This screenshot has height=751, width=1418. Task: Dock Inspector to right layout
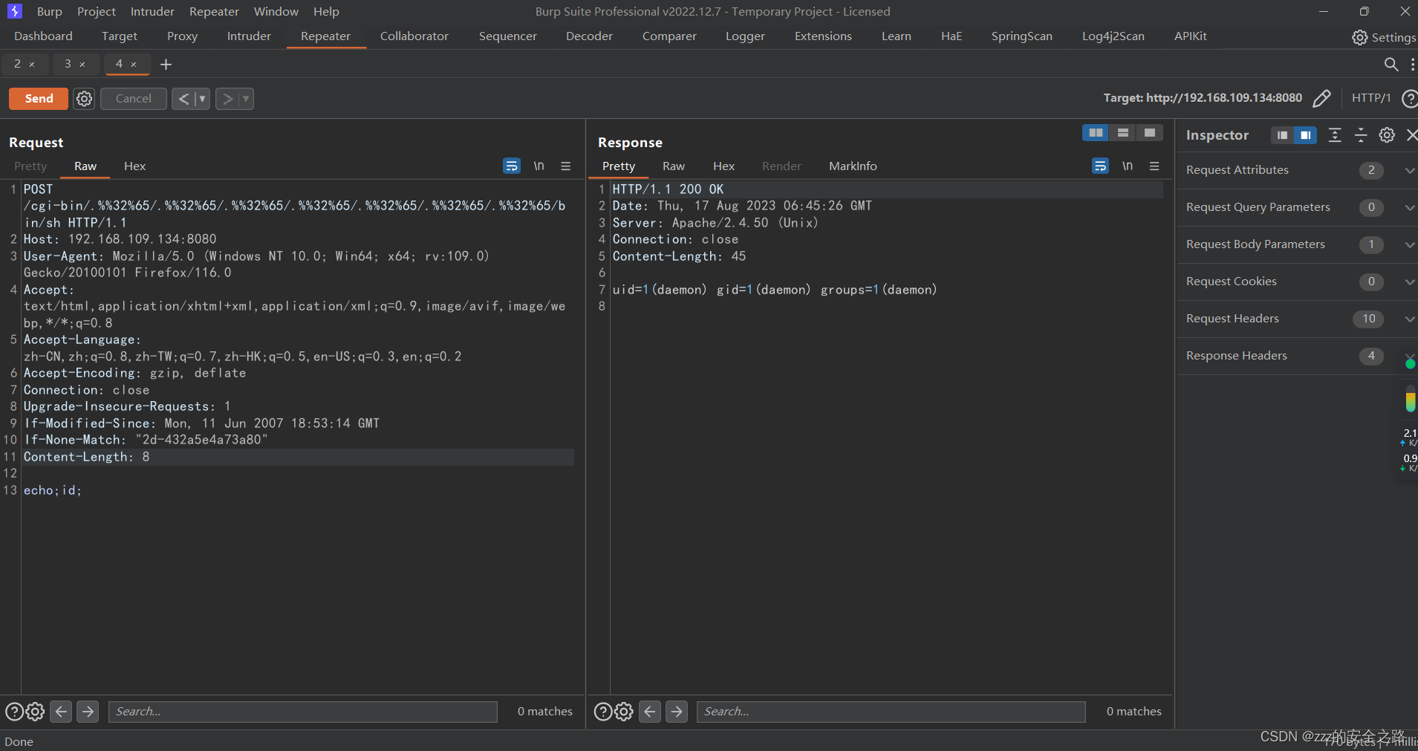pyautogui.click(x=1305, y=135)
